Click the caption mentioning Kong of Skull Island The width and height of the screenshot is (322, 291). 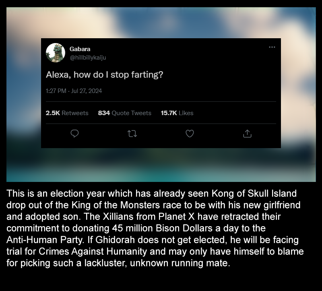pos(152,194)
